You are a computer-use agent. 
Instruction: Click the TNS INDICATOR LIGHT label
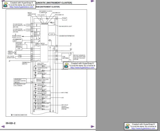(x=65, y=27)
